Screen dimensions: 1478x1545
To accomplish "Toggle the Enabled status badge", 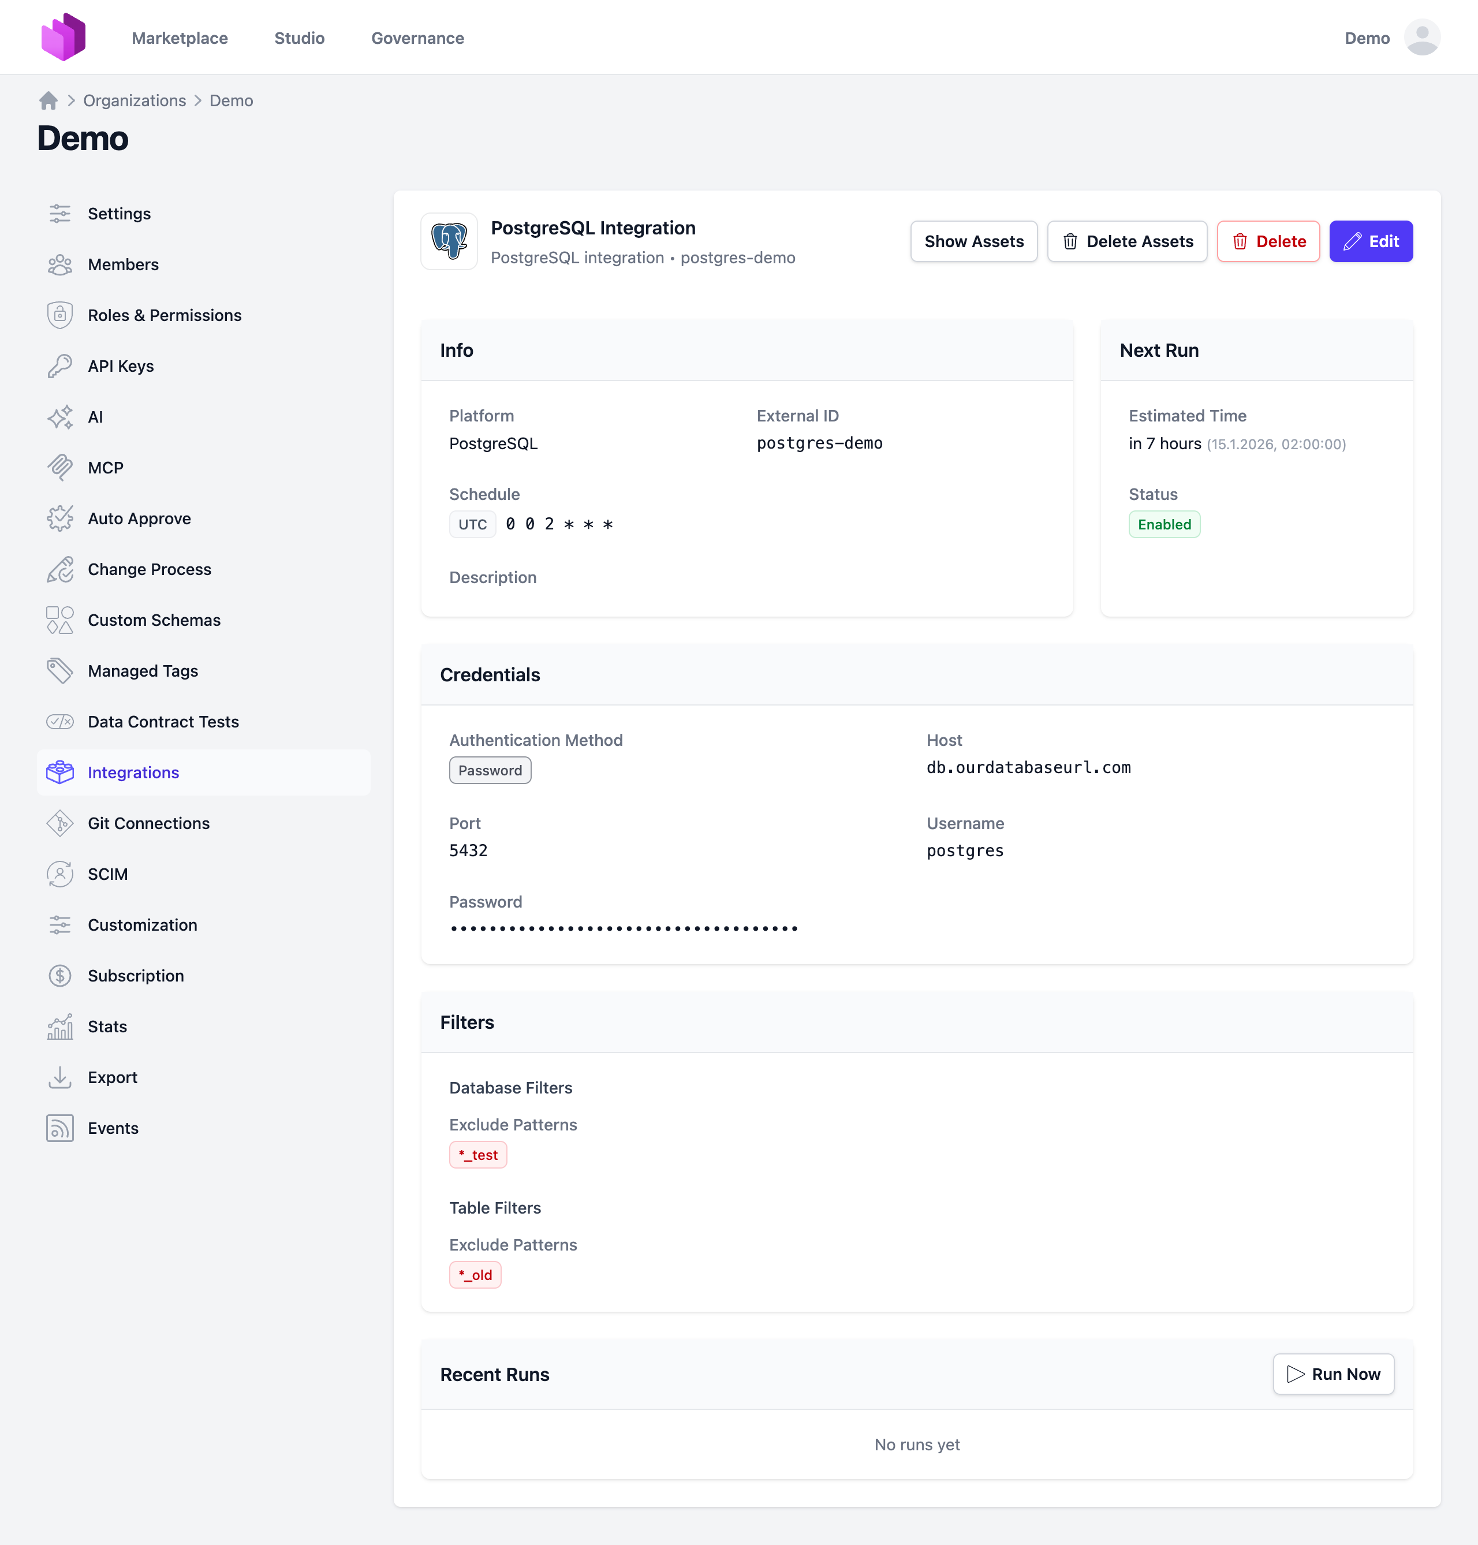I will tap(1165, 524).
